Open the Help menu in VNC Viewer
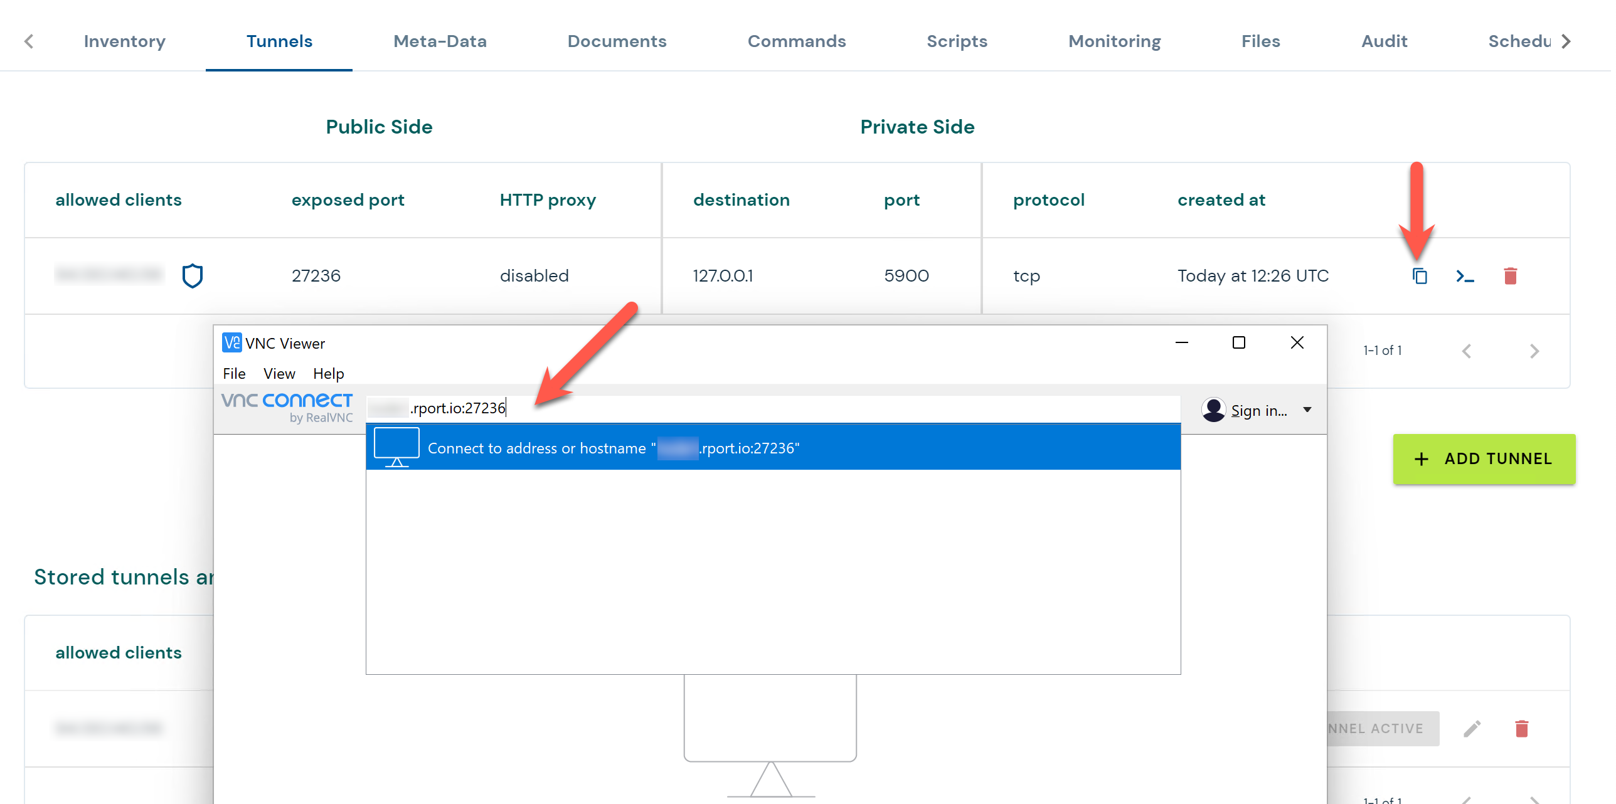 coord(328,374)
